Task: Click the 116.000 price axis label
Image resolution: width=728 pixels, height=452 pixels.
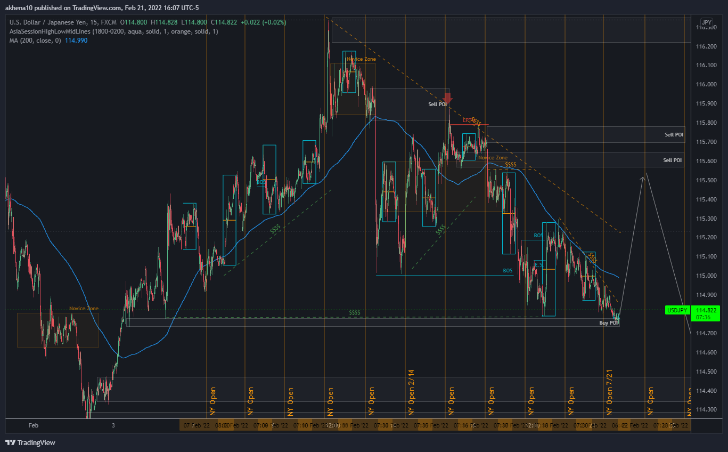Action: pyautogui.click(x=706, y=85)
